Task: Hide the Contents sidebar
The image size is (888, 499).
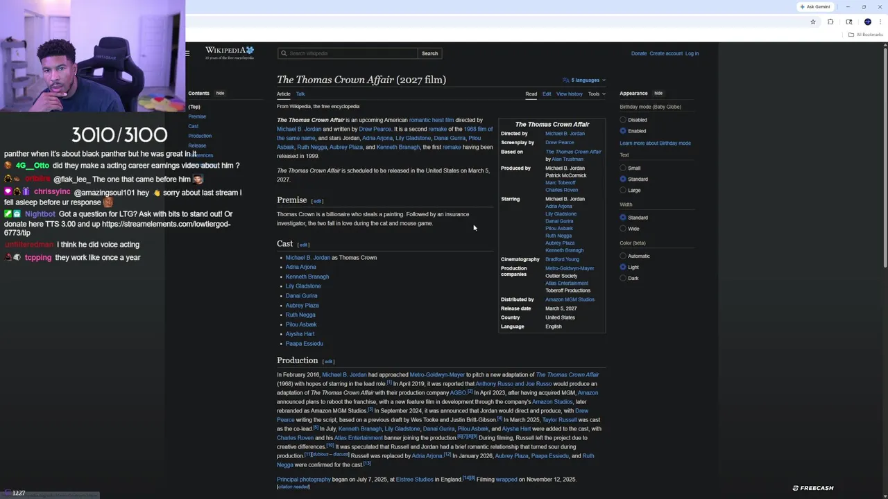Action: 220,94
